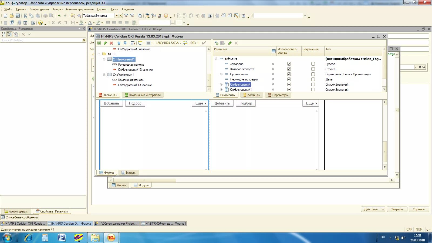Screen dimensions: 432x243
Task: Enable Сохранение for ЭтоАванс
Action: 313,64
